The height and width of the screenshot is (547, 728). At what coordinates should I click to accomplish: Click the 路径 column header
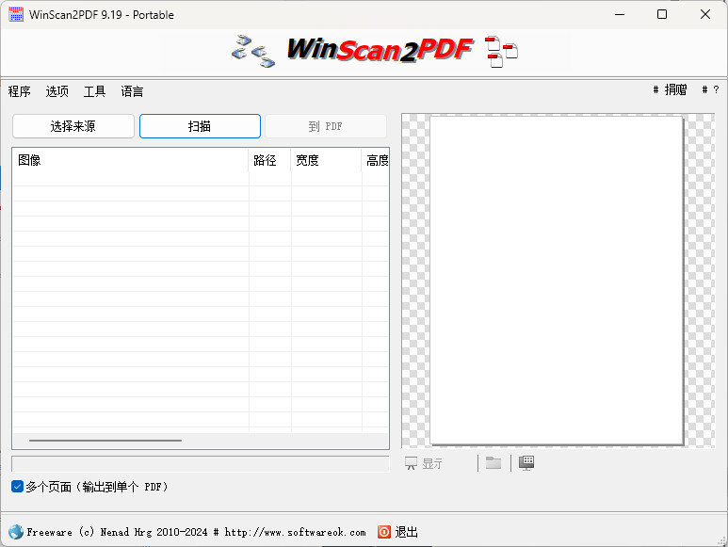click(x=269, y=161)
